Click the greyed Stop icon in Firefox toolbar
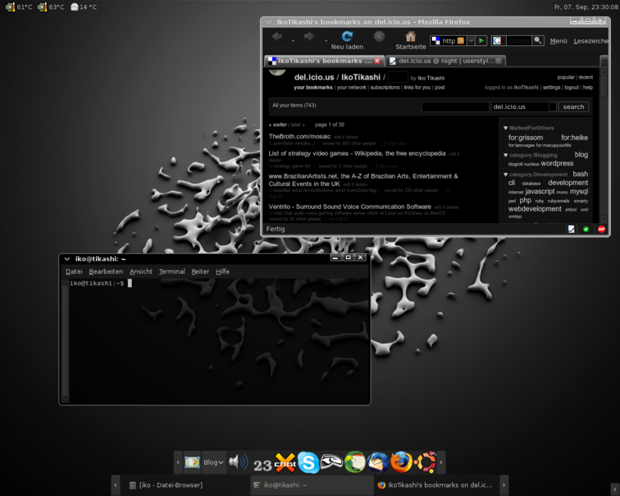The width and height of the screenshot is (620, 496). (x=379, y=37)
